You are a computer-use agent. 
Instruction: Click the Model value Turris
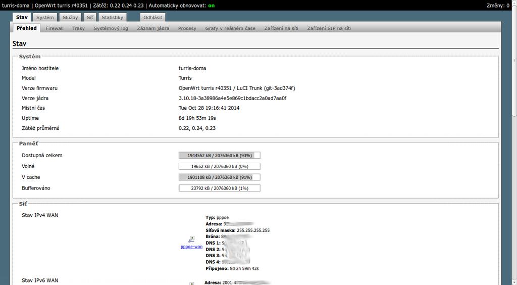[185, 78]
